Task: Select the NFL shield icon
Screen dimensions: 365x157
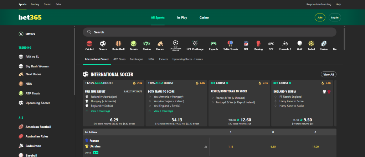Action: [246, 43]
